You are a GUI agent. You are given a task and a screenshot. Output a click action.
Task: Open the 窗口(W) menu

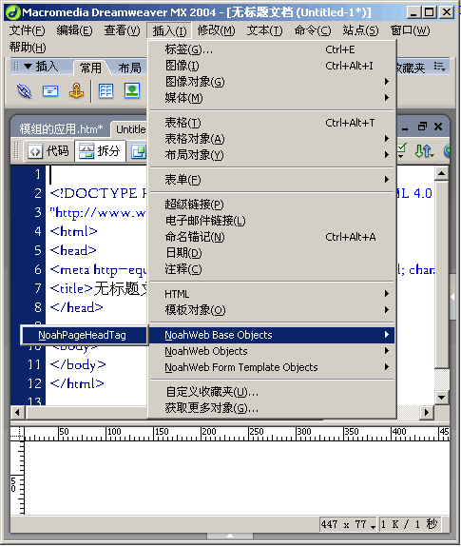(x=410, y=30)
